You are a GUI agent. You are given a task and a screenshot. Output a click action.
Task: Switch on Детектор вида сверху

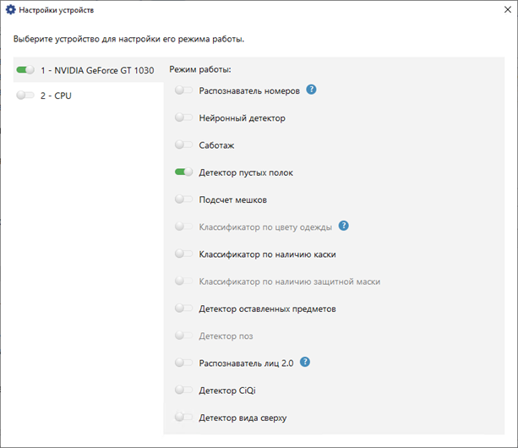184,417
